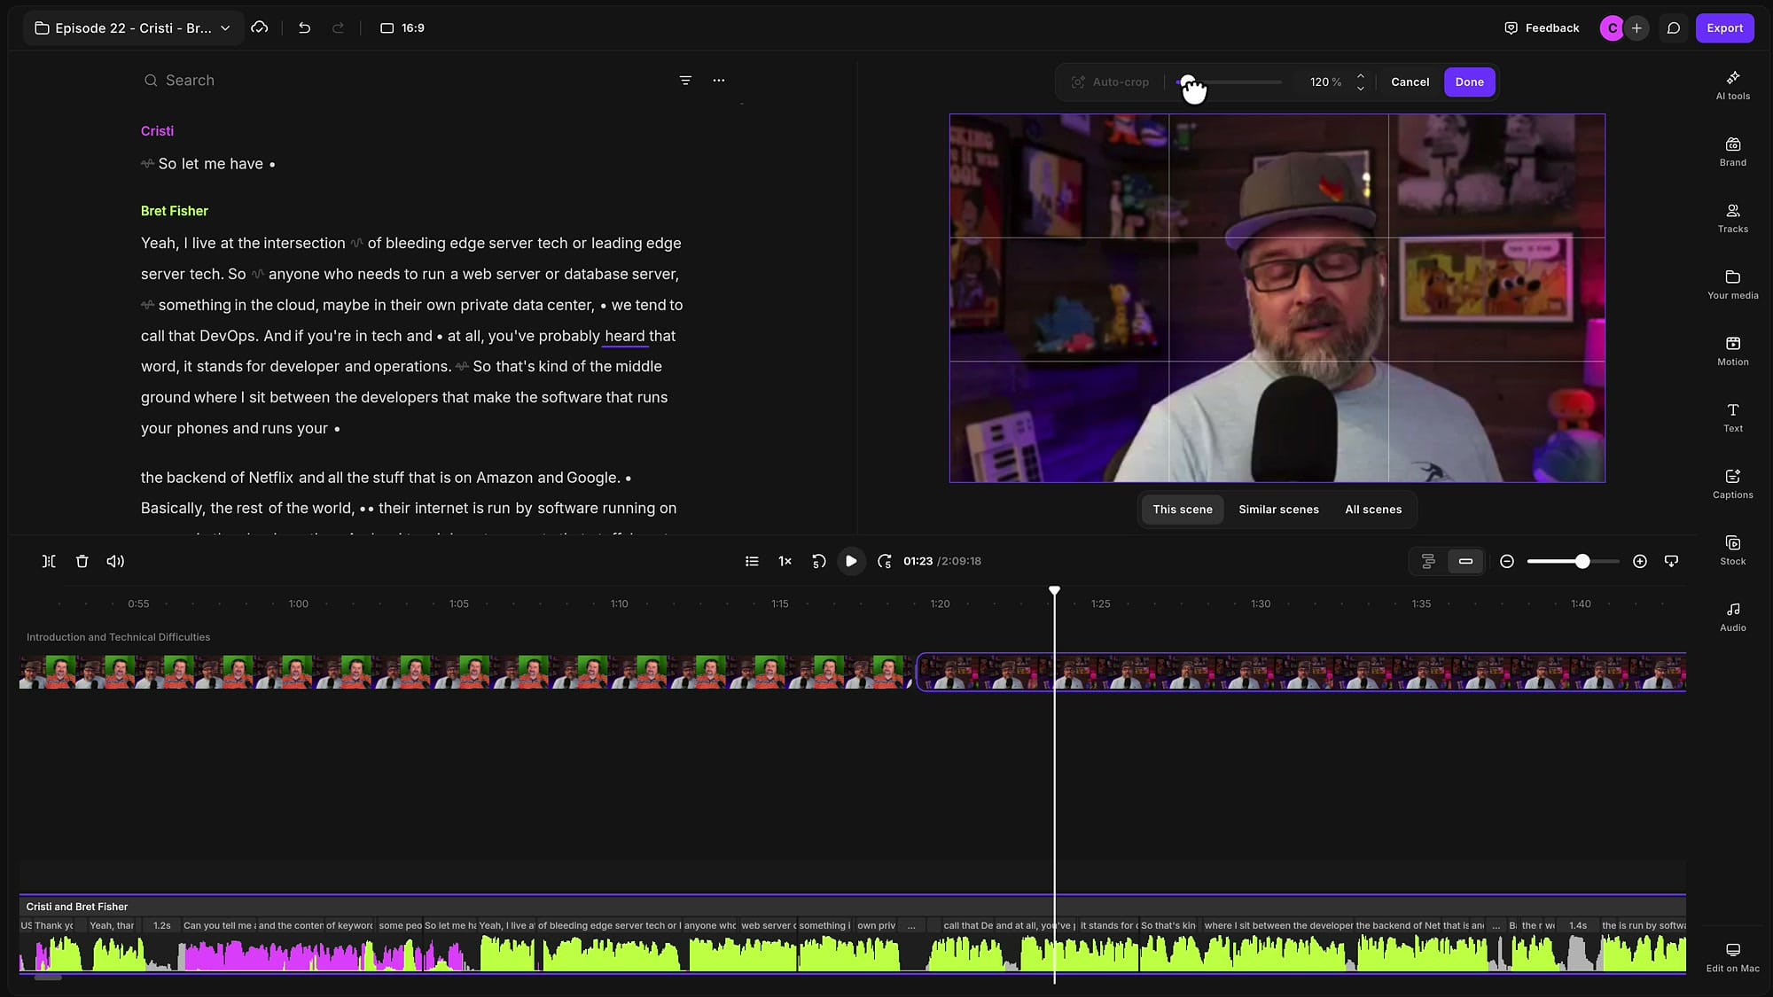Redo the last action
This screenshot has height=997, width=1773.
[338, 27]
